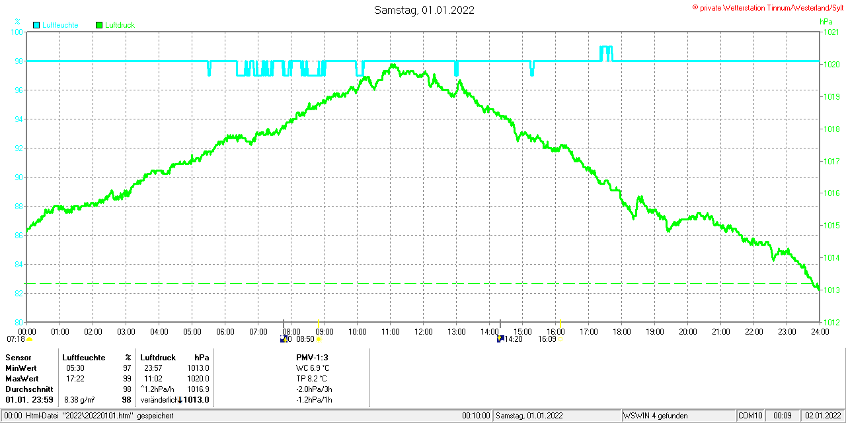Click the green Luftdruck legend swatch

point(99,25)
